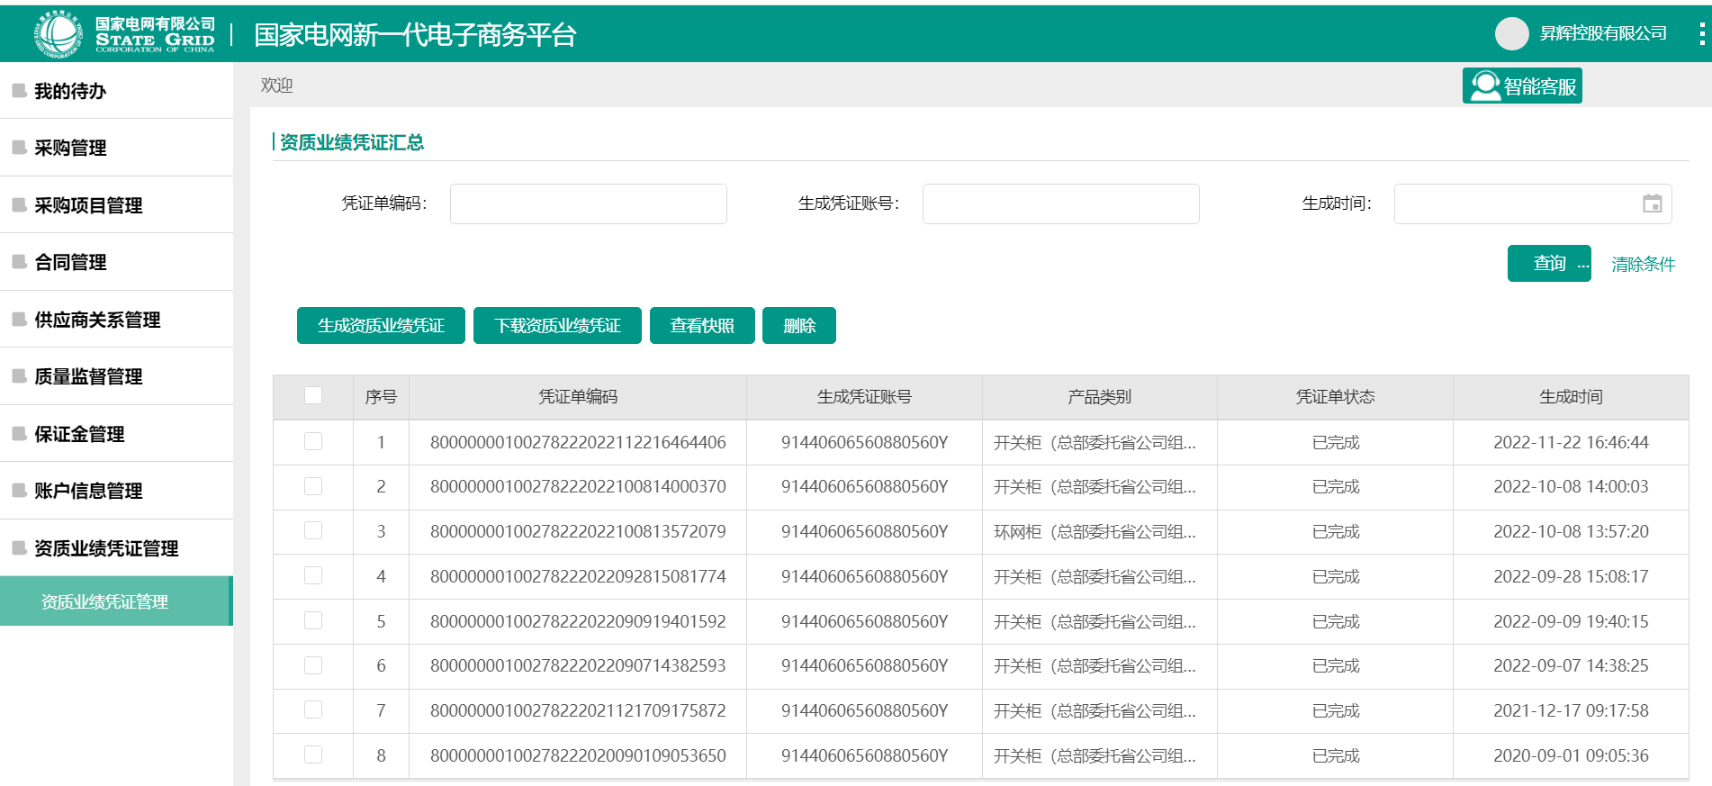This screenshot has width=1712, height=786.
Task: Click the State Grid logo icon
Action: [58, 34]
